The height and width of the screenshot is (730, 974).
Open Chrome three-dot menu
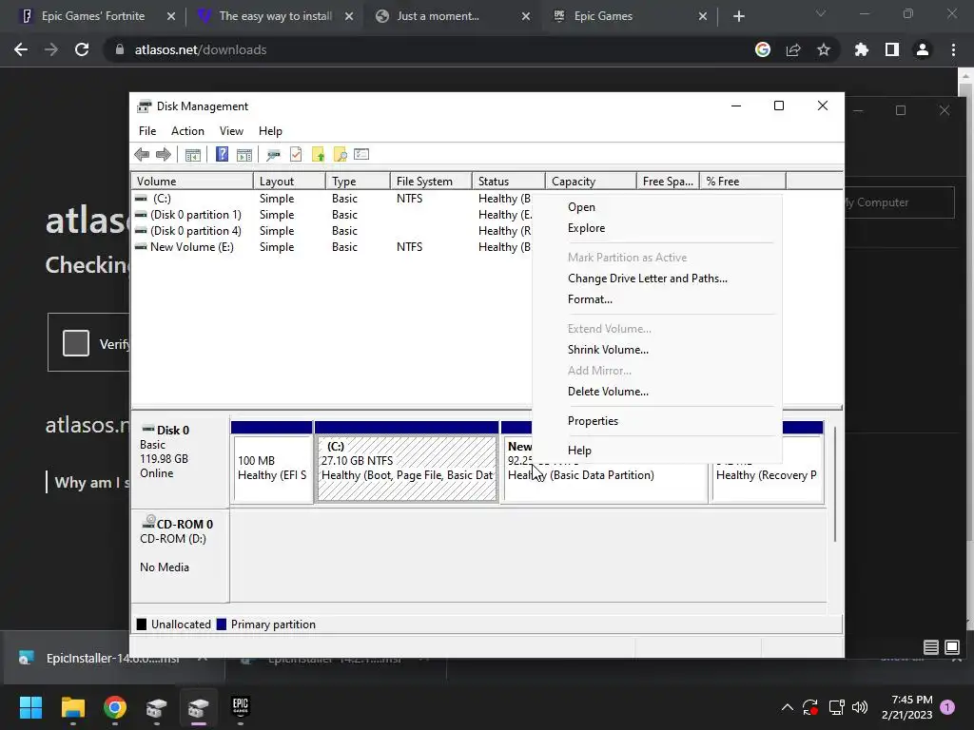(x=953, y=49)
